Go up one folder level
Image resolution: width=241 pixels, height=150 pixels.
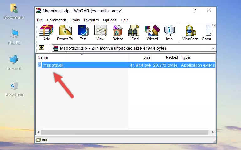(x=42, y=48)
